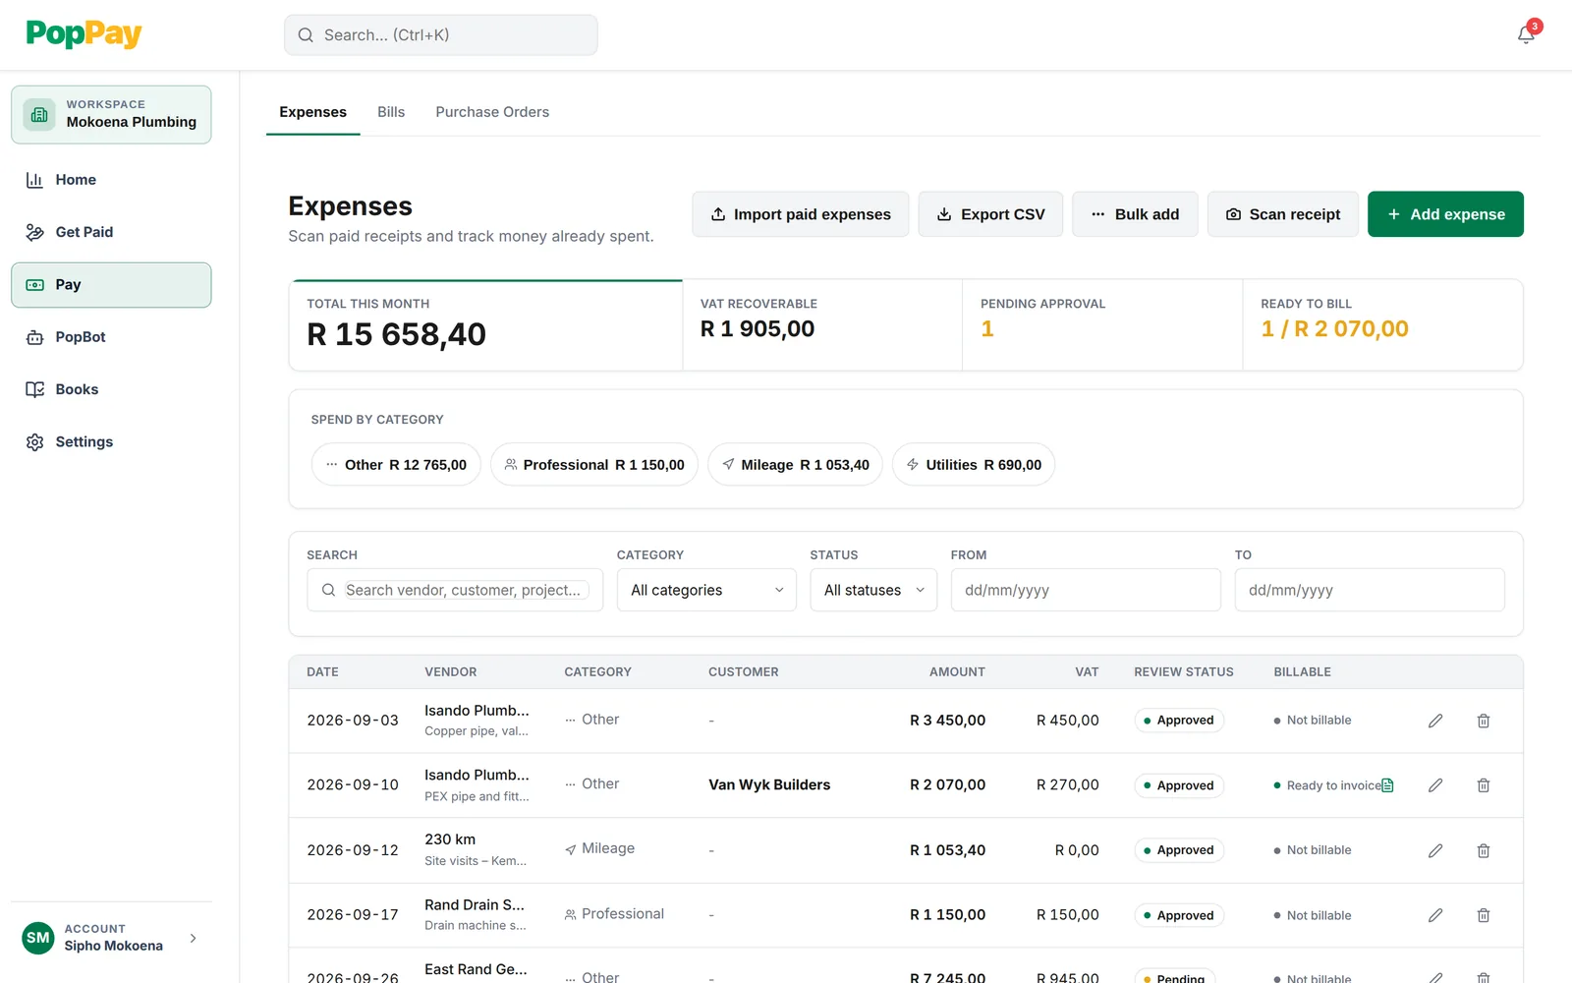Focus the top Search (Ctrl+K) field
The width and height of the screenshot is (1572, 983).
pyautogui.click(x=441, y=35)
